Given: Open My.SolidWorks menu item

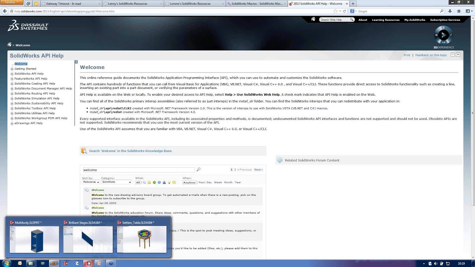Looking at the screenshot, I should (415, 20).
